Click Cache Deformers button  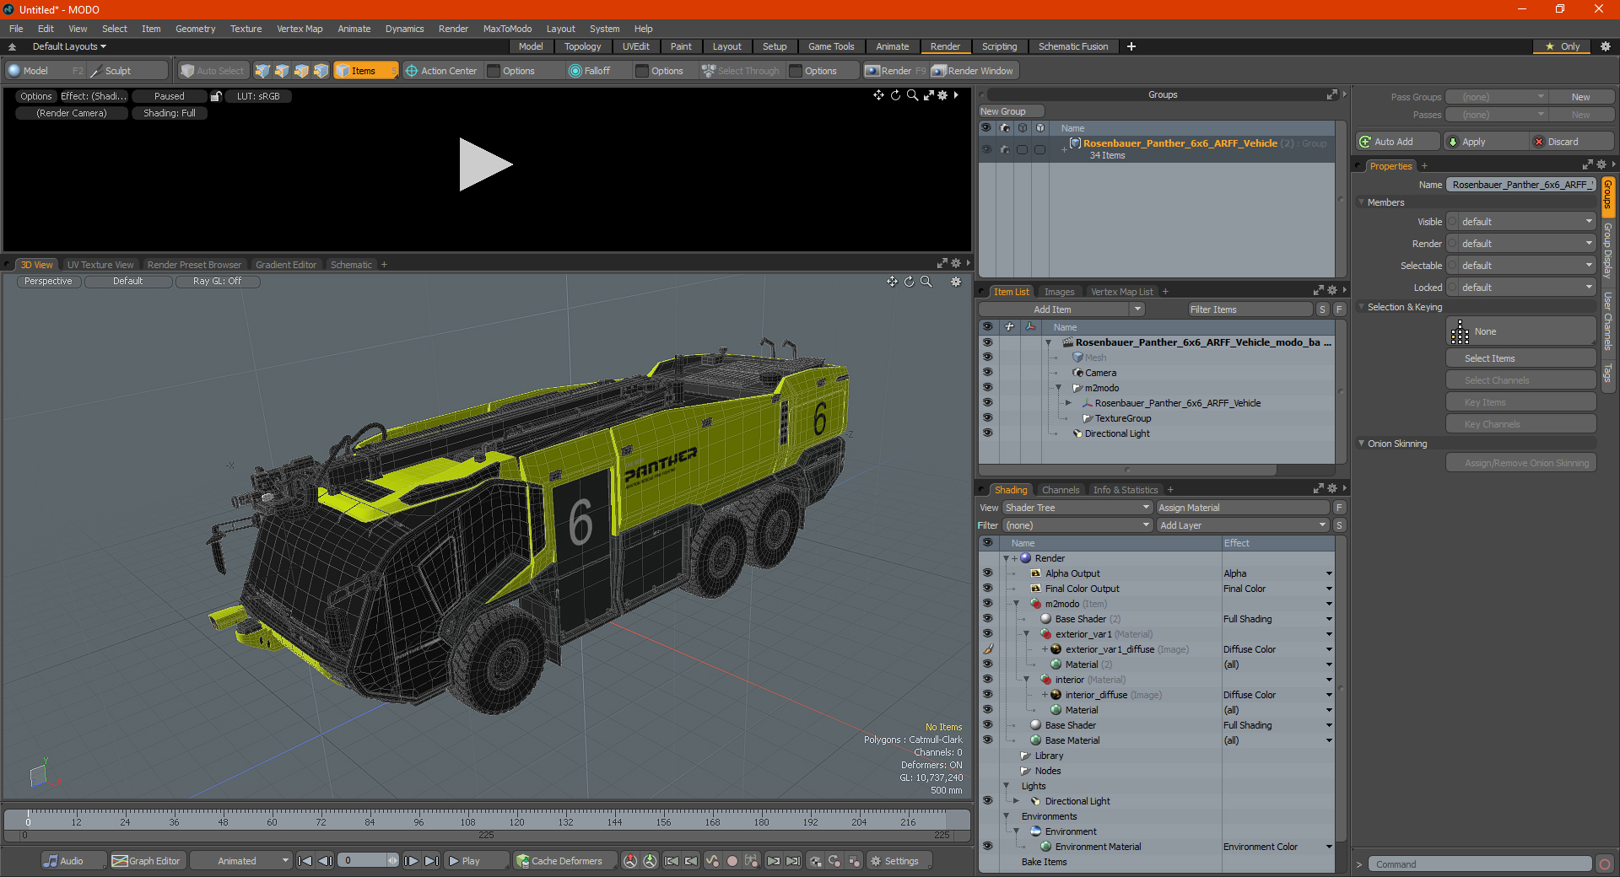pyautogui.click(x=564, y=861)
